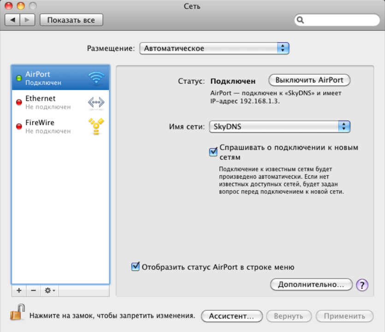
Task: Go back with the left arrow button
Action: coord(12,20)
